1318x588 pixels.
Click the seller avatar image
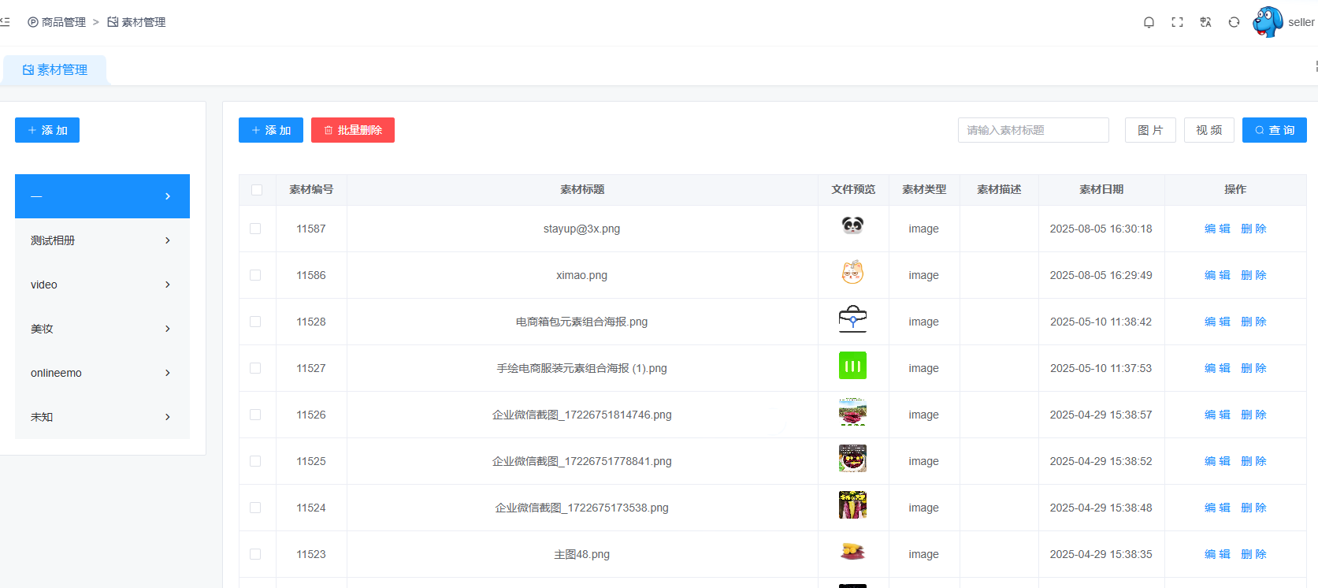[x=1268, y=22]
